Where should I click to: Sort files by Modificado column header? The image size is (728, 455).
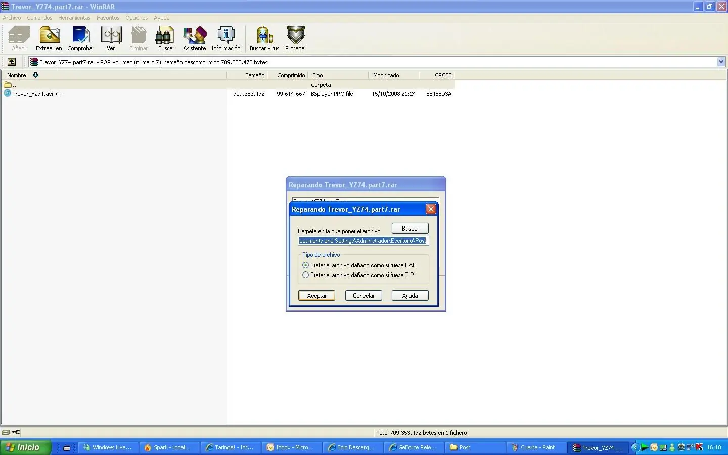(x=394, y=75)
